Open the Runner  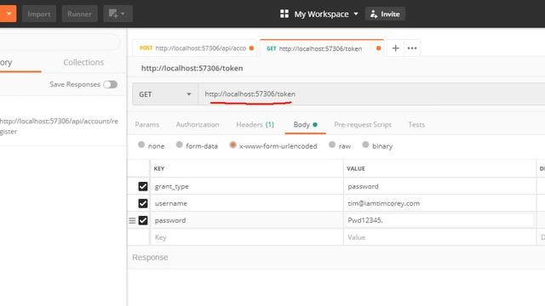[x=79, y=14]
